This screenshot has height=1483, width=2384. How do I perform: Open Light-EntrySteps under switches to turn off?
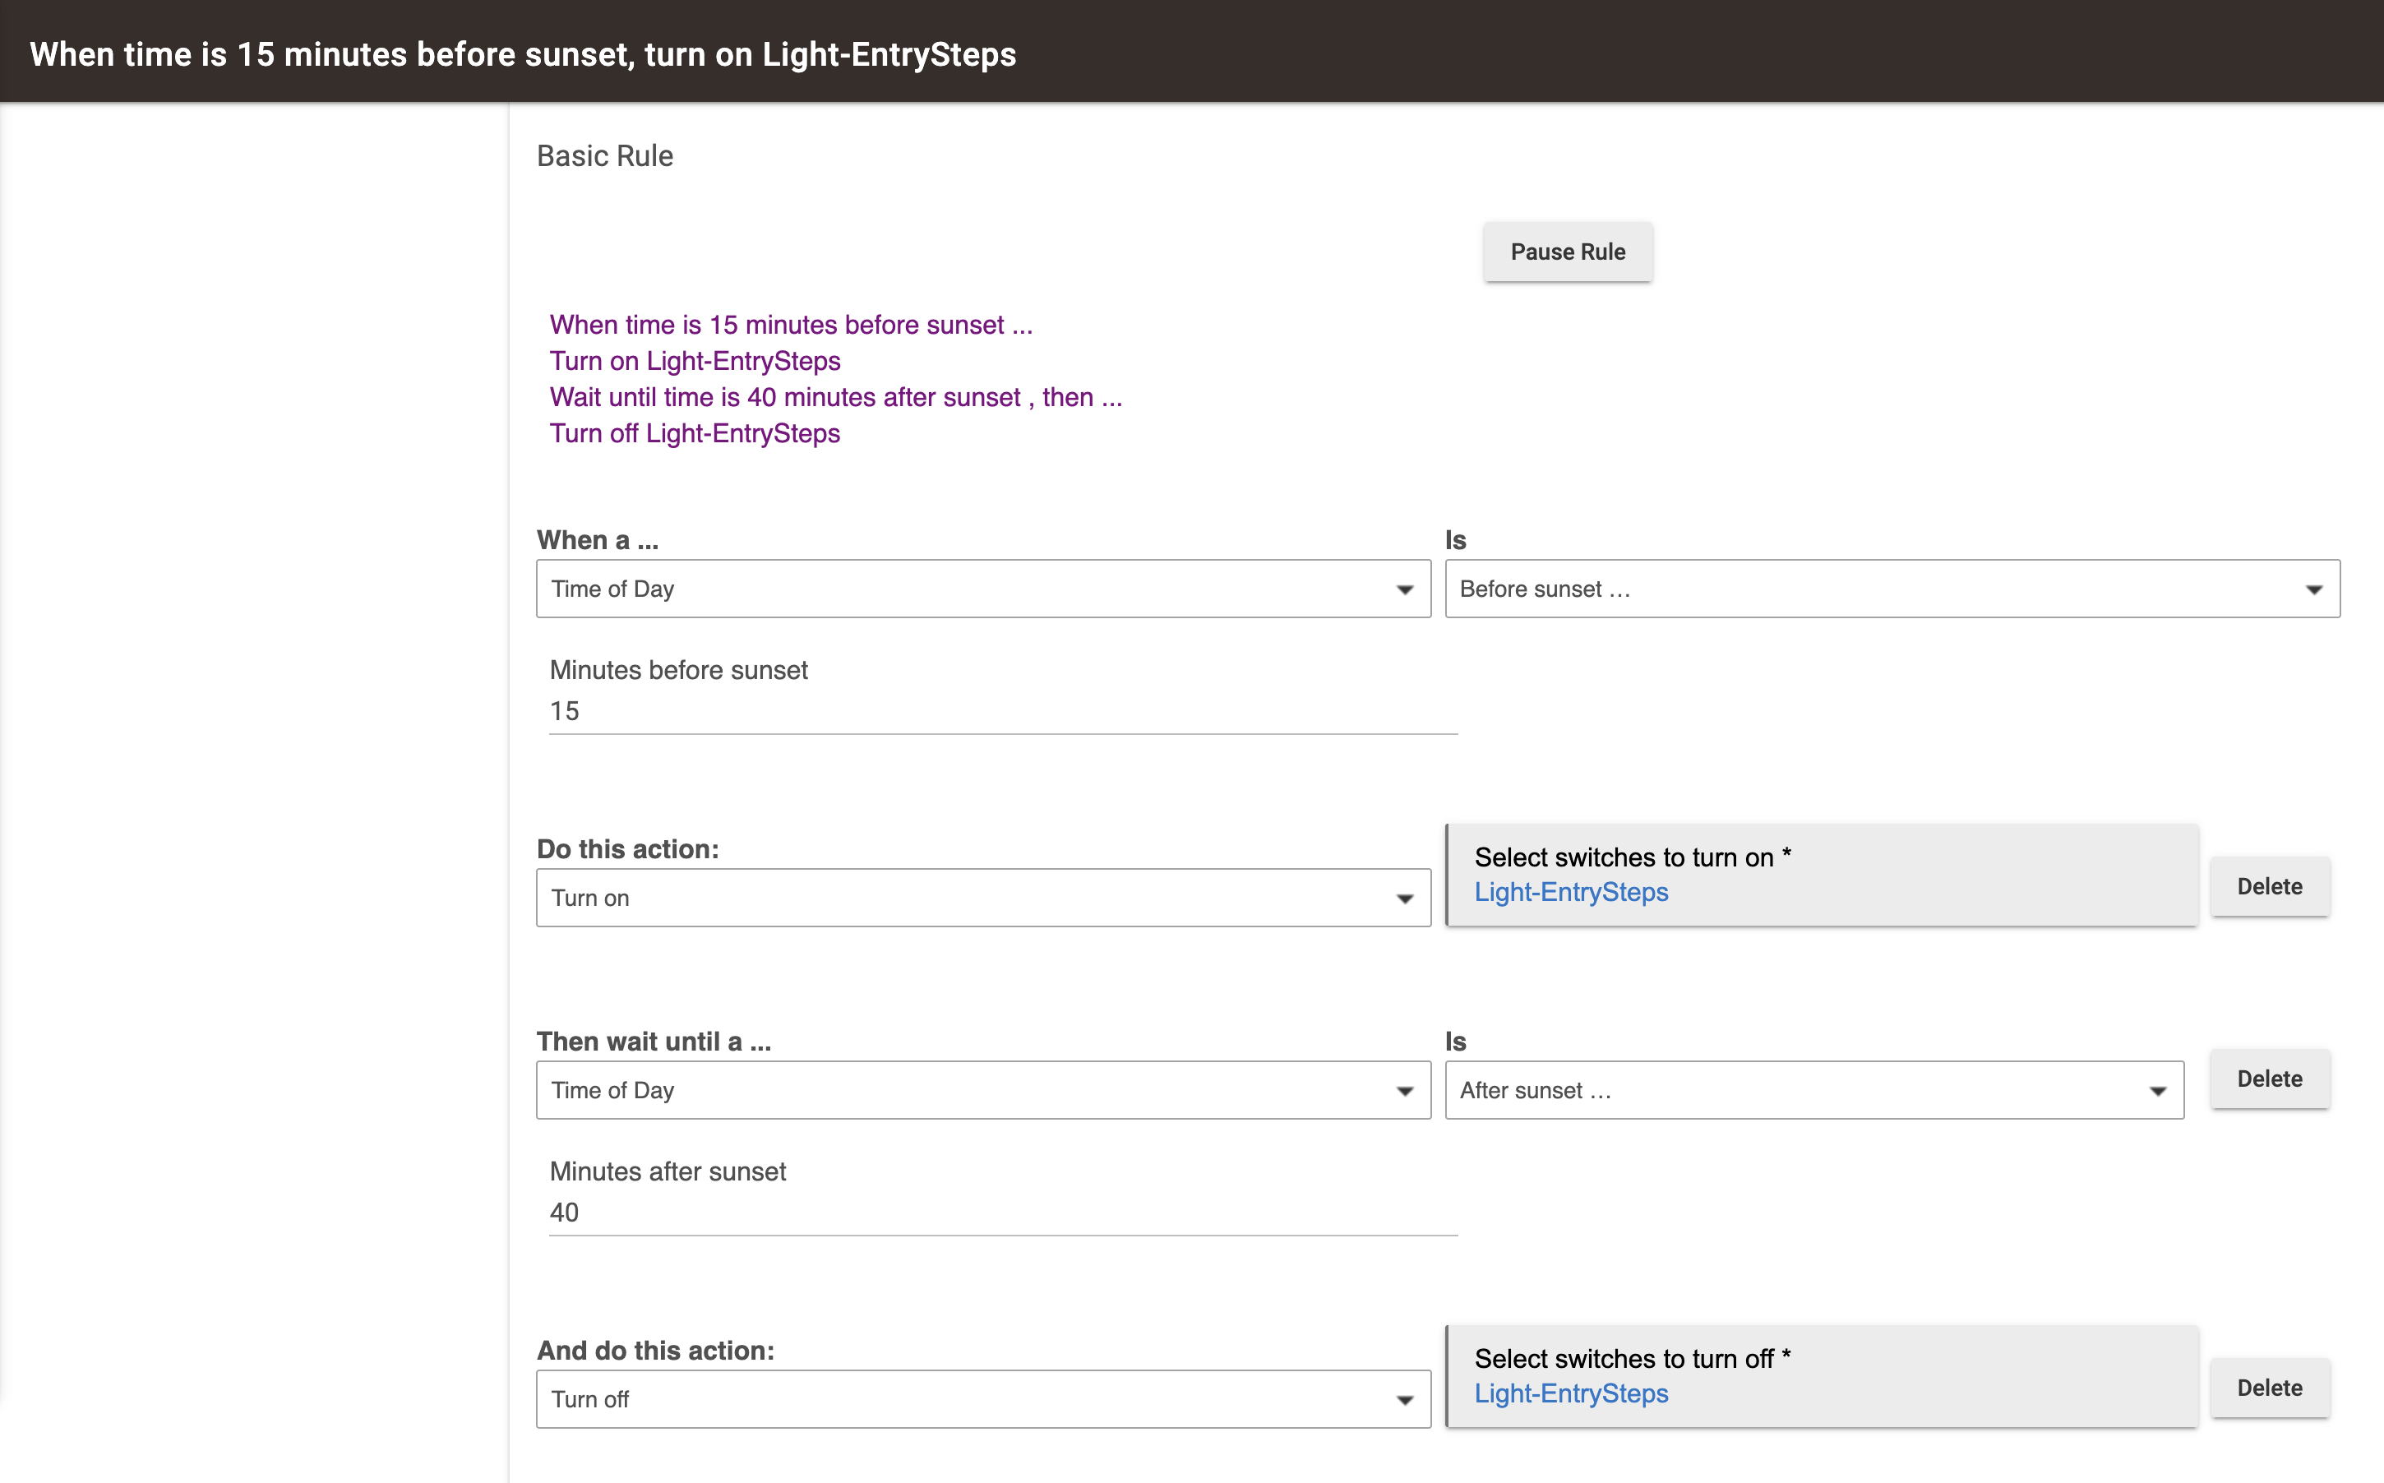(1571, 1393)
